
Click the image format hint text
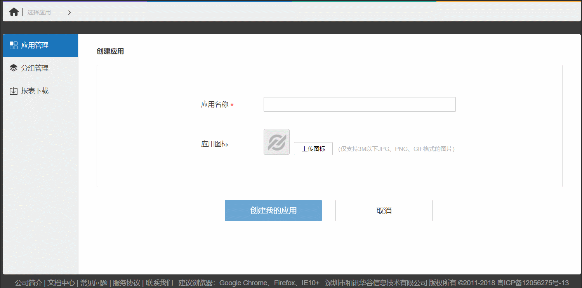pos(396,149)
